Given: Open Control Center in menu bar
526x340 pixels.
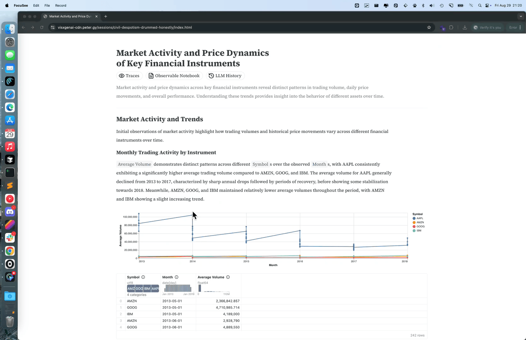Looking at the screenshot, I should [x=488, y=6].
